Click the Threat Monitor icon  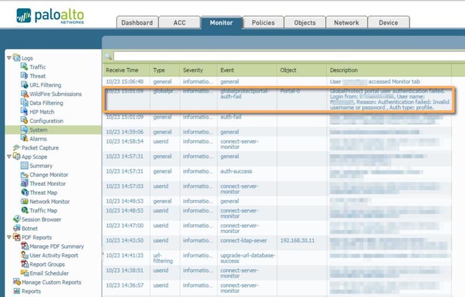pyautogui.click(x=24, y=183)
